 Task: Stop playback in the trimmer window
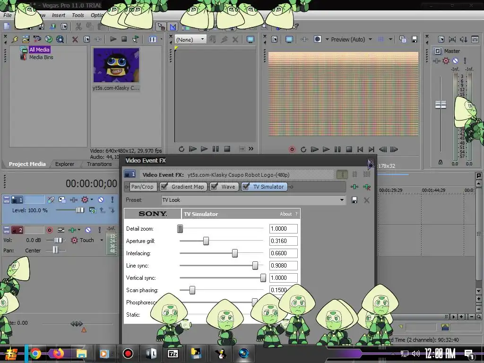227,149
